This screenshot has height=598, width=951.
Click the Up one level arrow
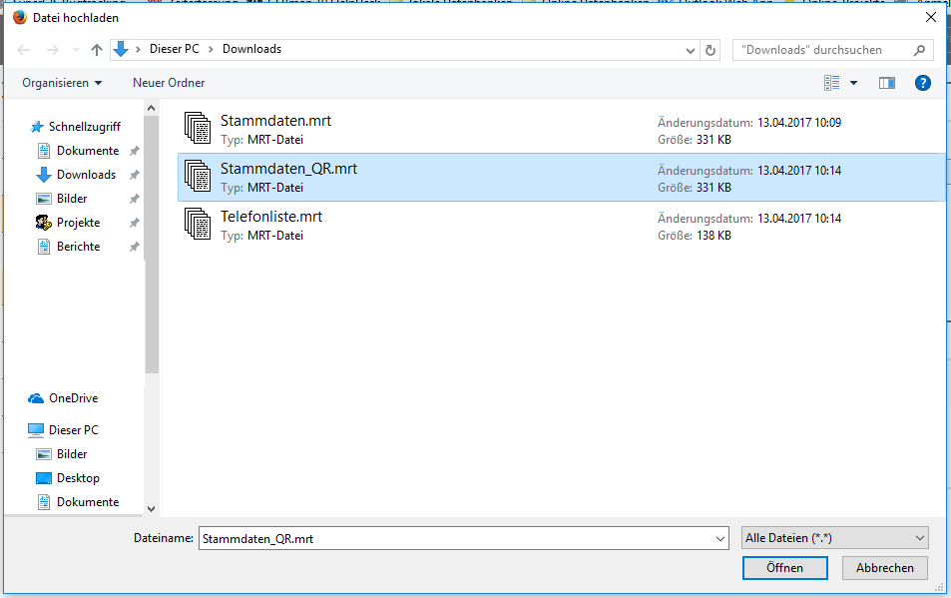tap(97, 50)
